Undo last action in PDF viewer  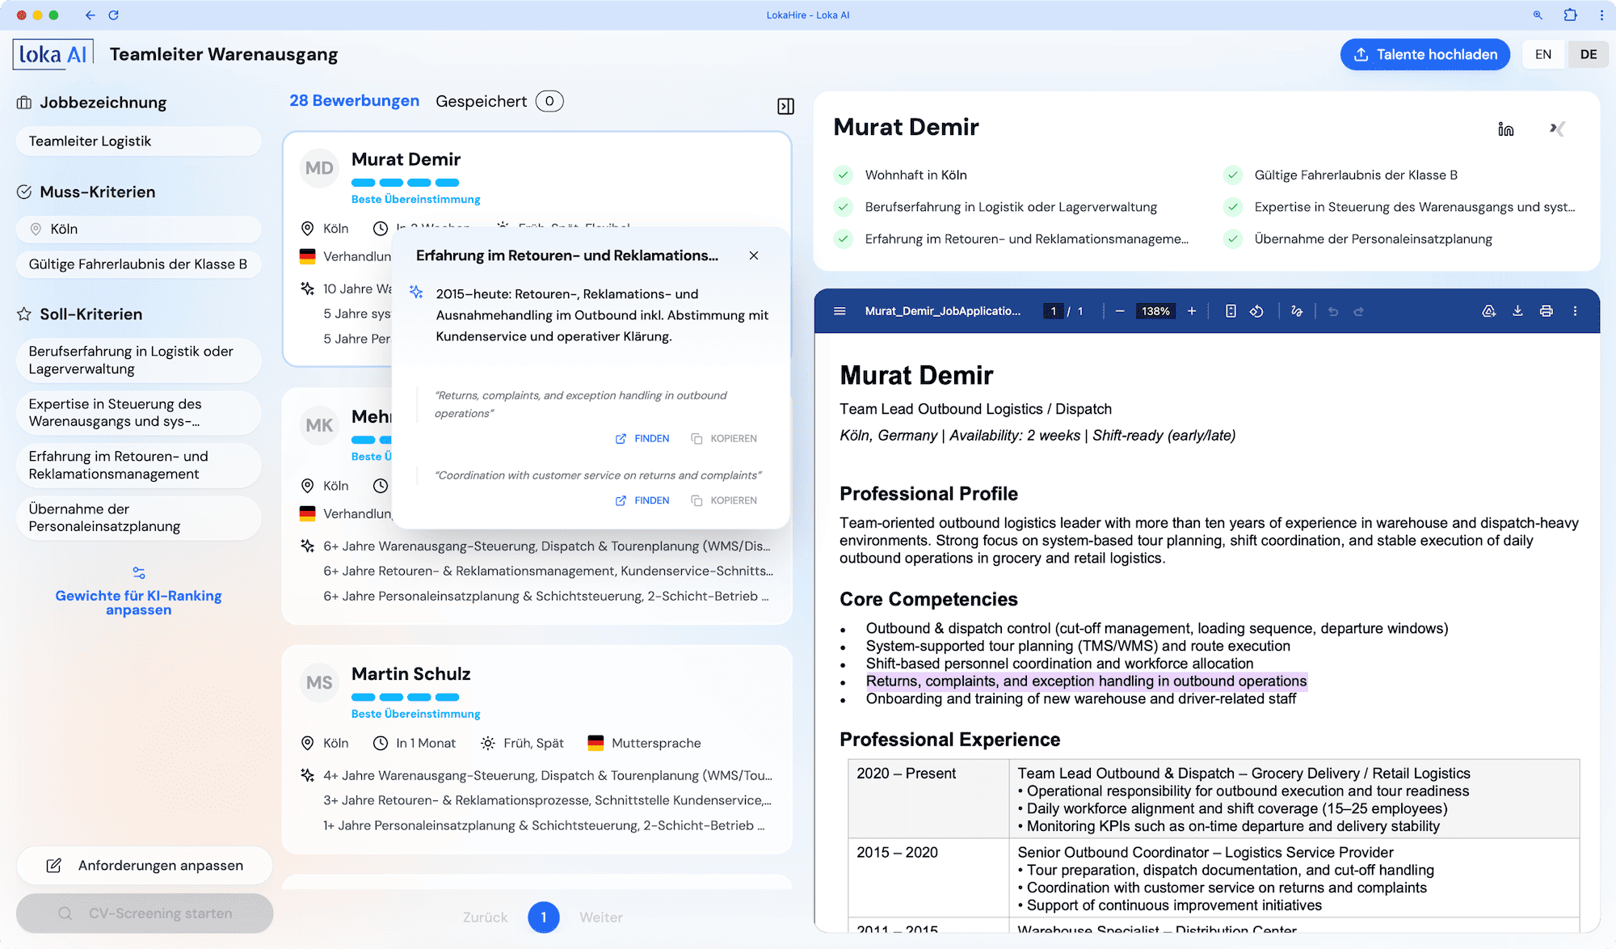pos(1333,310)
